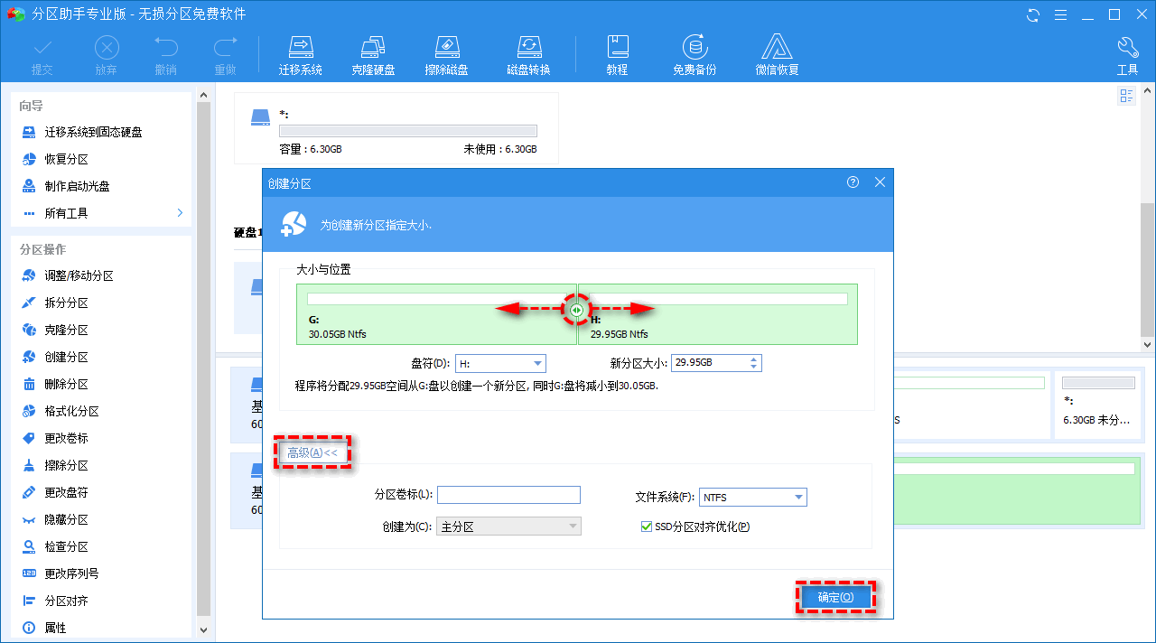The image size is (1156, 643).
Task: Toggle the view mode icon at top right
Action: [x=1126, y=96]
